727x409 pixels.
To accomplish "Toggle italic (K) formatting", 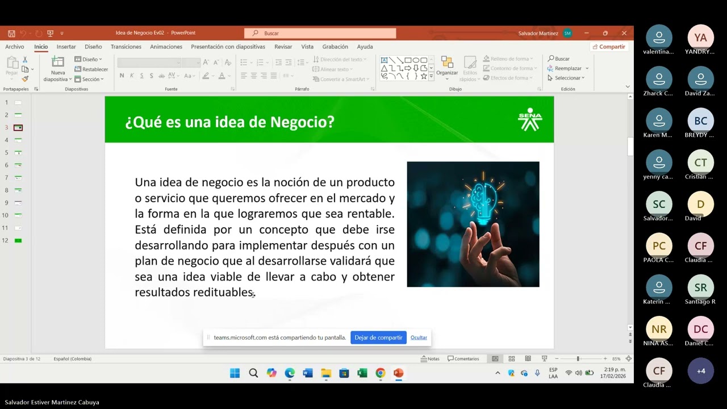I will (132, 76).
